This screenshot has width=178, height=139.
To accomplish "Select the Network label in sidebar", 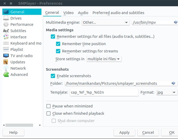I will 18,68.
